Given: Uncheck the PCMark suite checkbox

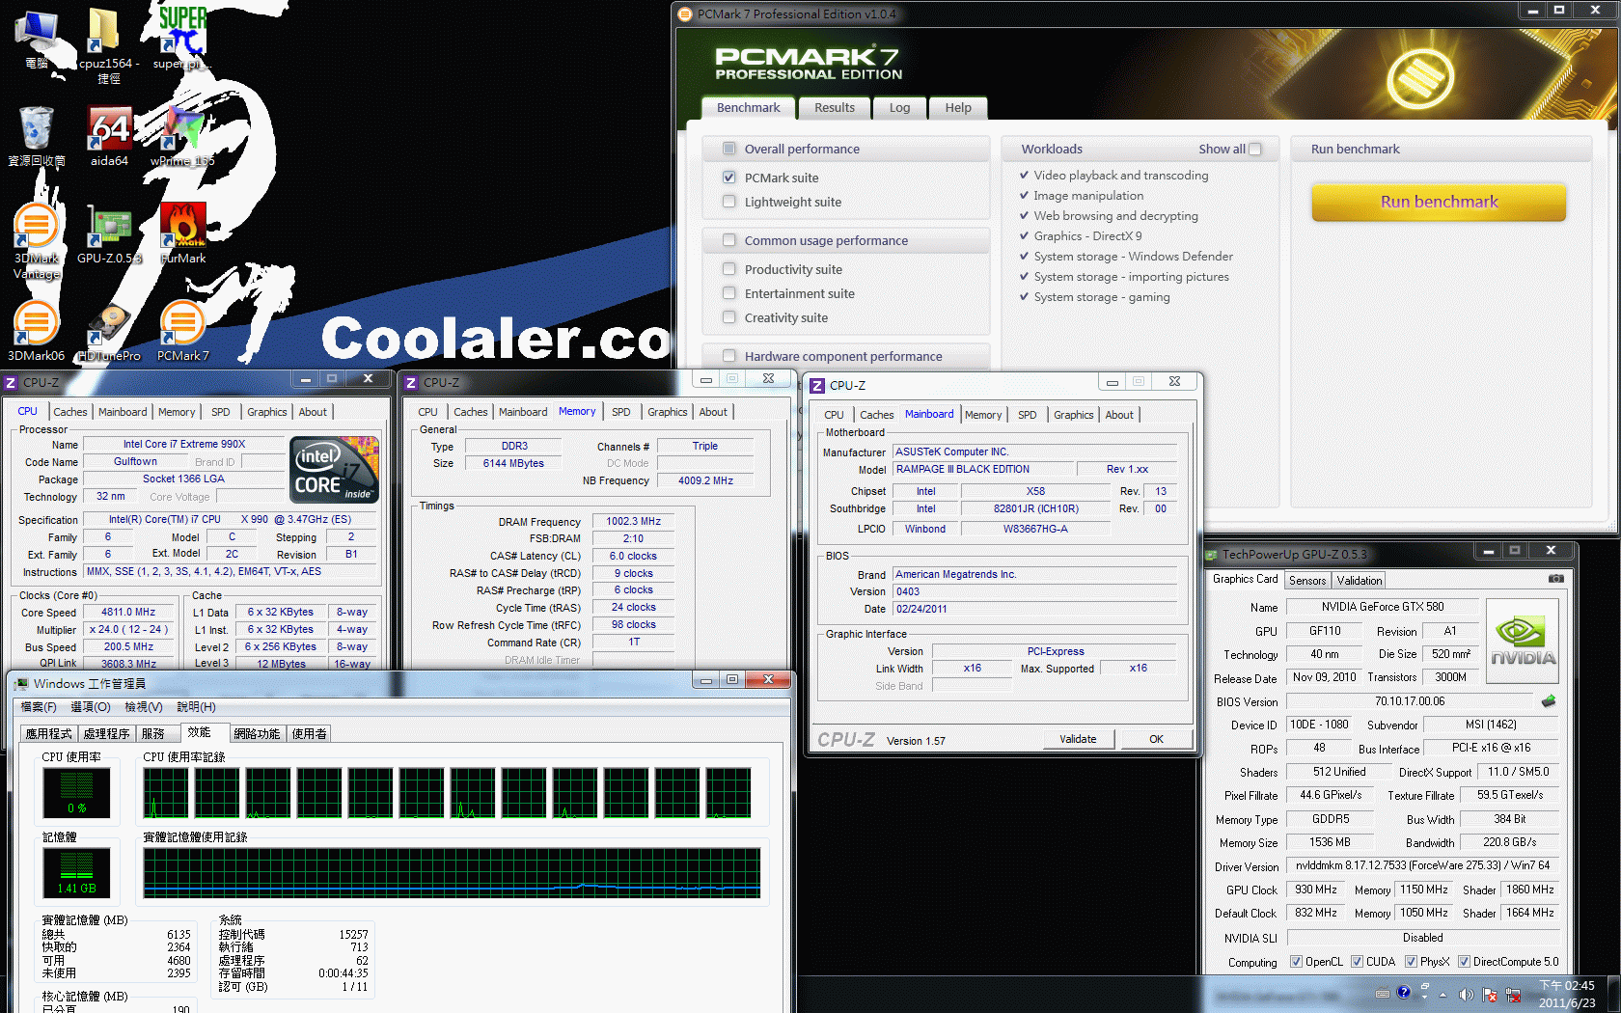Looking at the screenshot, I should click(729, 178).
